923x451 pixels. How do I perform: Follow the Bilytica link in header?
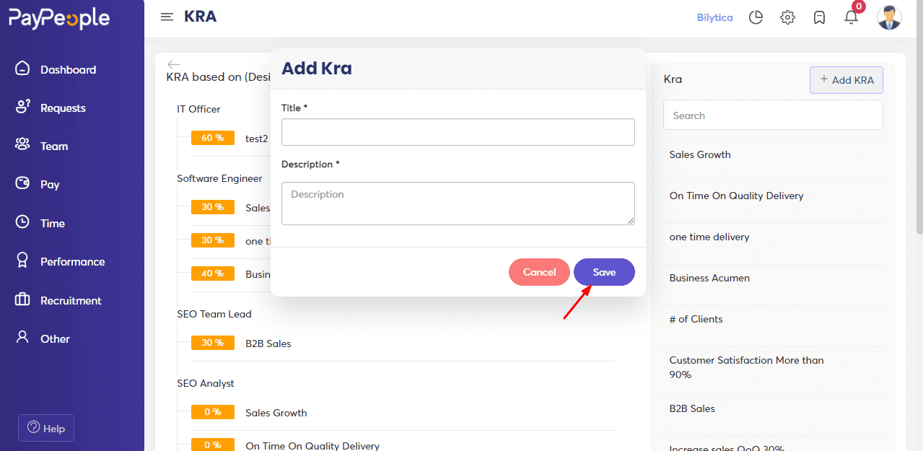[714, 17]
